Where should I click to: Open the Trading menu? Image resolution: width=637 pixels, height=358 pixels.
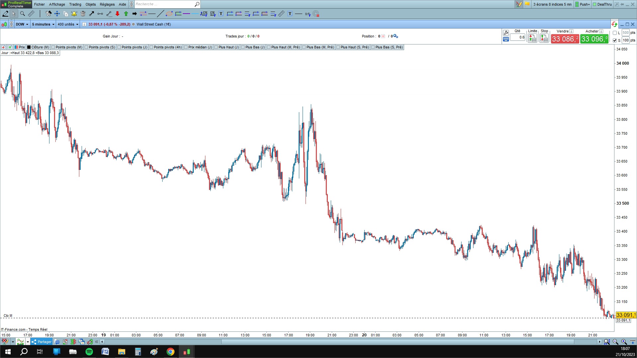[x=75, y=4]
